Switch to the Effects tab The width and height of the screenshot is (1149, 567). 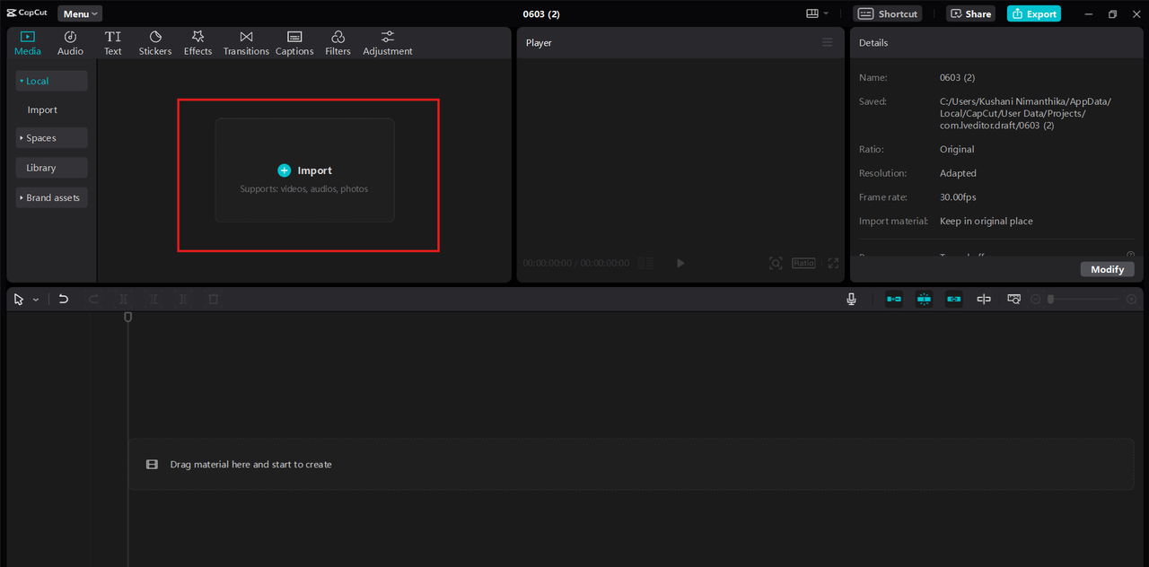click(197, 43)
